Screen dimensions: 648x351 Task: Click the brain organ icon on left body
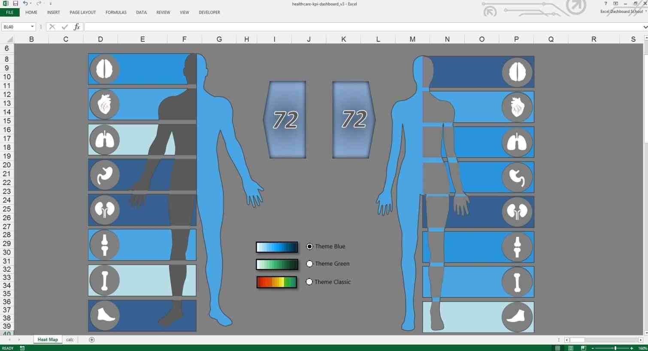(x=104, y=68)
